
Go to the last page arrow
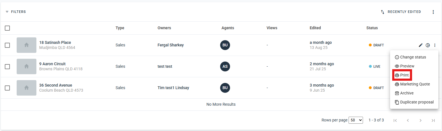[433, 120]
